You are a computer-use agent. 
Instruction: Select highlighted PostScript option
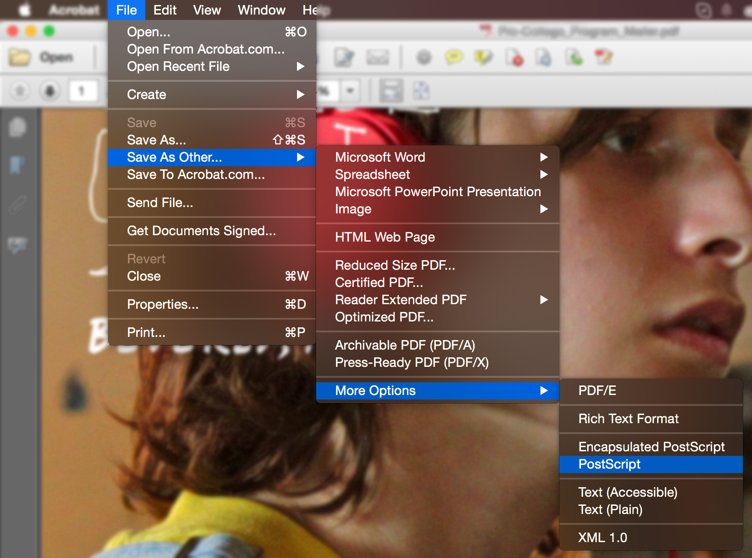tap(651, 464)
